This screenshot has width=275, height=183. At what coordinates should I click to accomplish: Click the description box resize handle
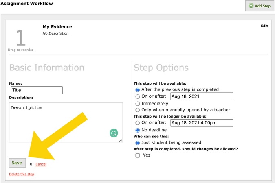coord(121,140)
